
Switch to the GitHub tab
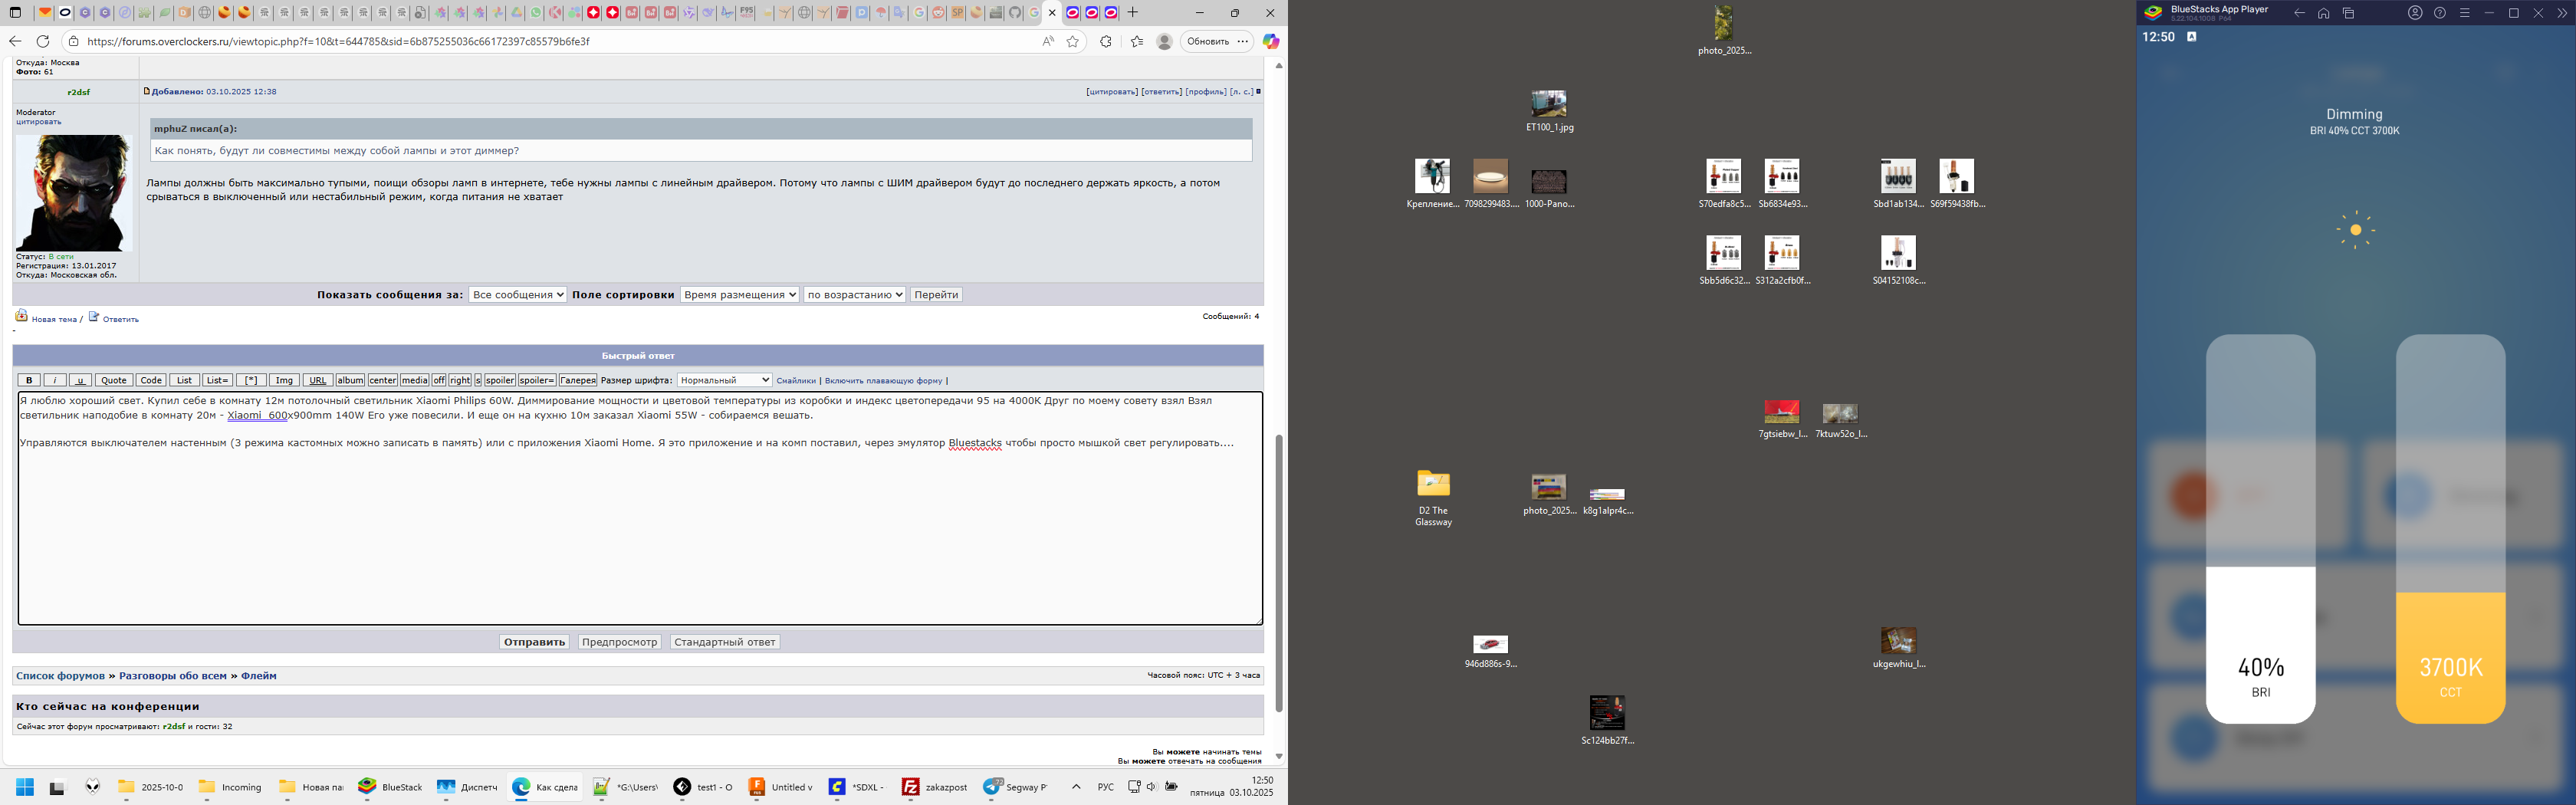[1015, 13]
